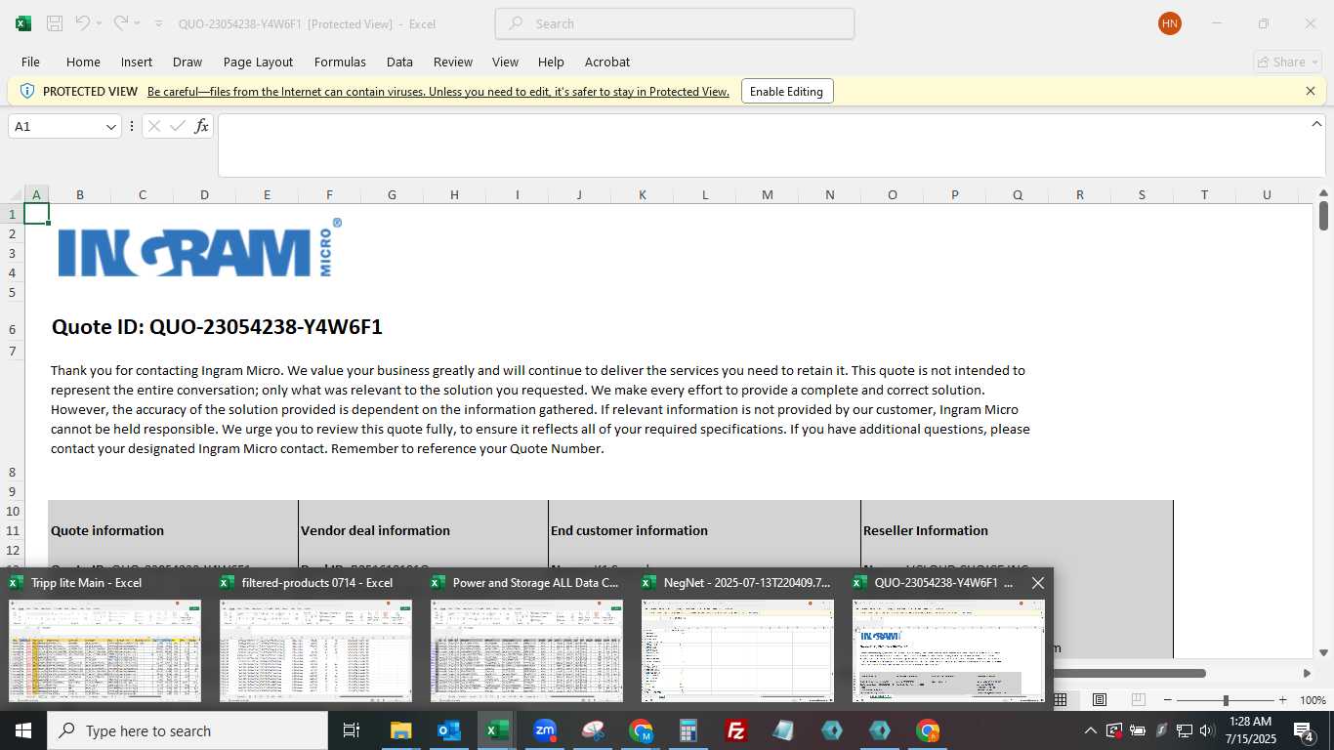Open FileZilla from the taskbar
1334x750 pixels.
736,730
